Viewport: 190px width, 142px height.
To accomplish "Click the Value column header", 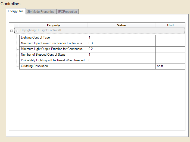I will click(x=121, y=25).
